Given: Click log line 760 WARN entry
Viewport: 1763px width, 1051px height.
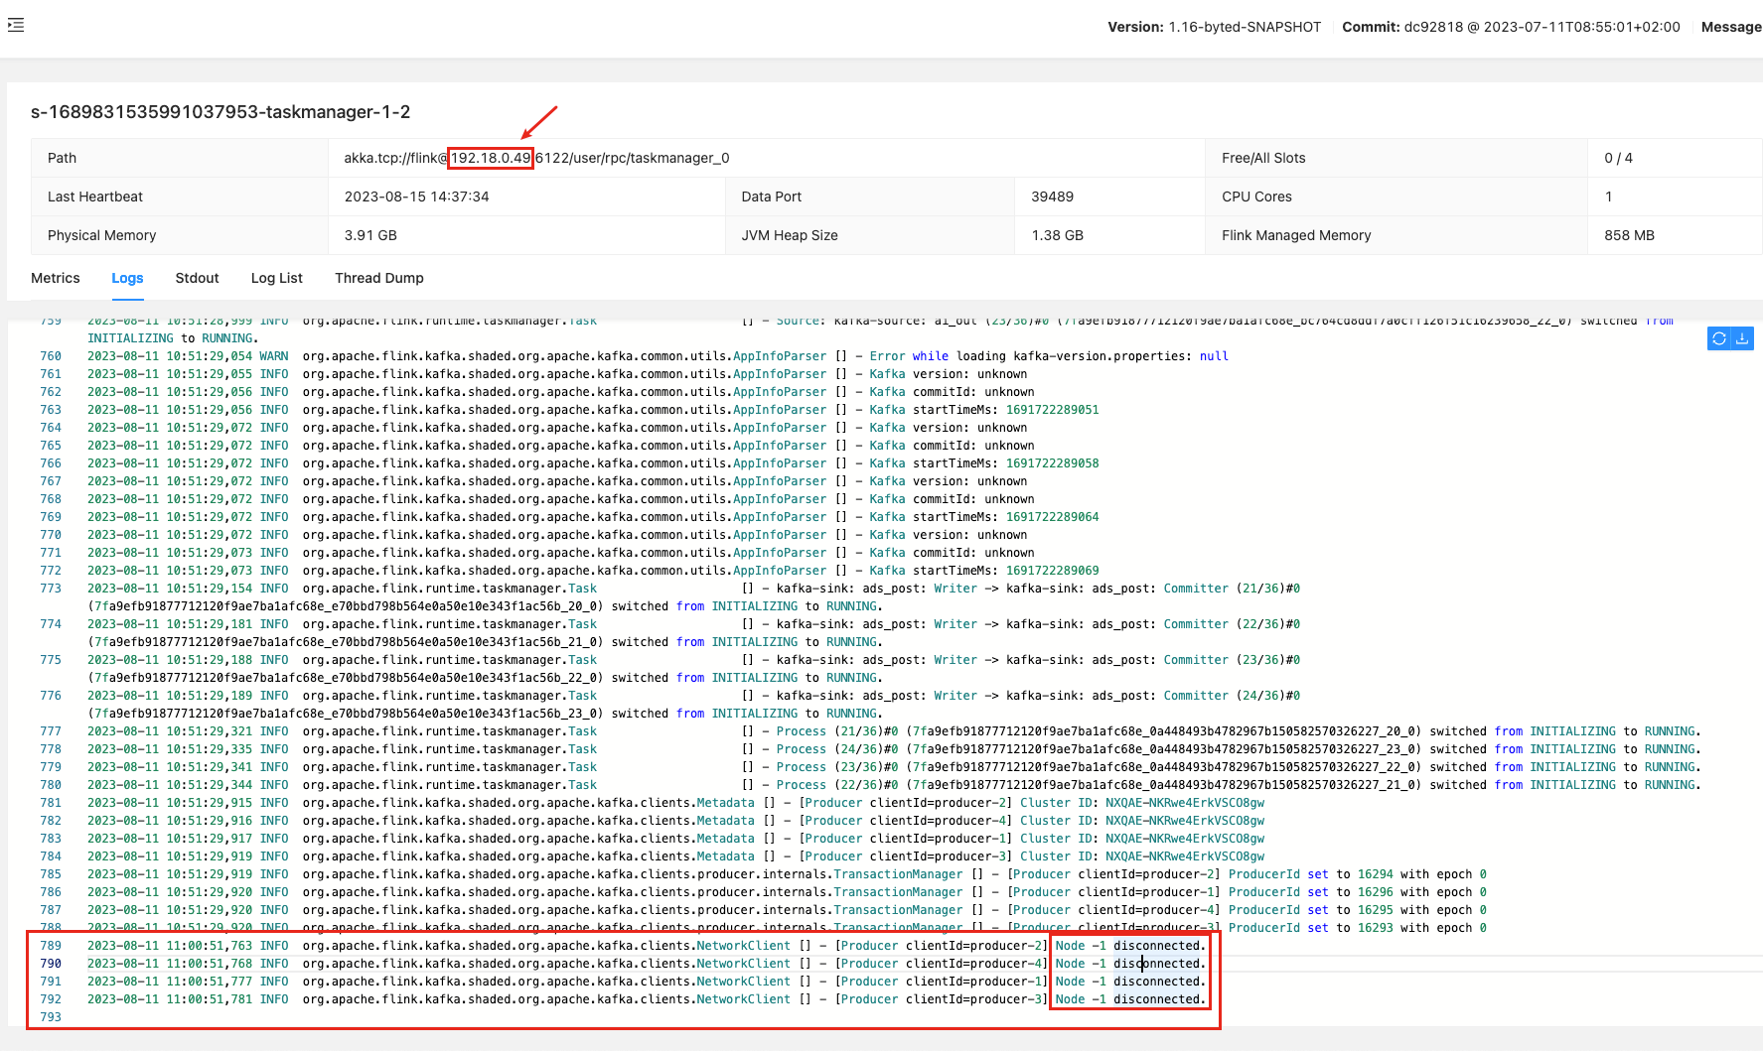Looking at the screenshot, I should (x=658, y=356).
